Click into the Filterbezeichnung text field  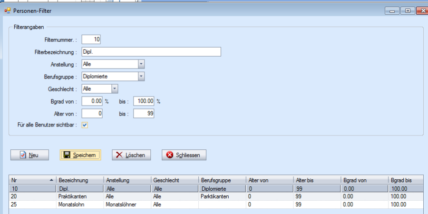point(151,52)
